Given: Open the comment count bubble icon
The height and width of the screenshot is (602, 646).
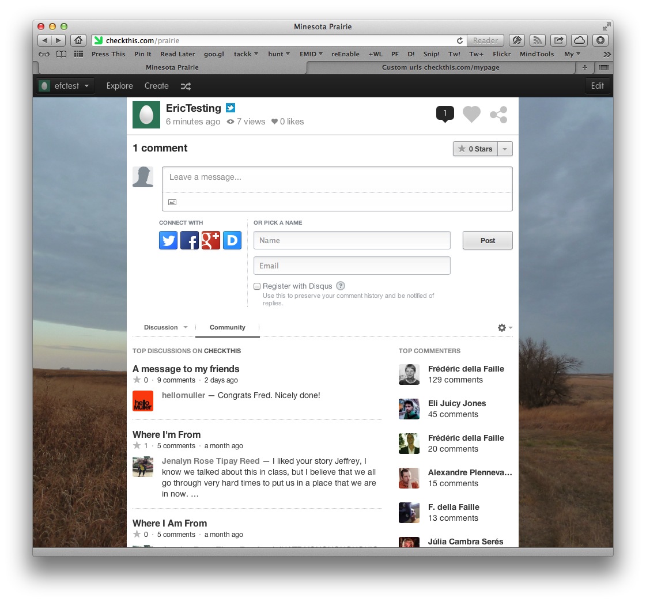Looking at the screenshot, I should (445, 114).
